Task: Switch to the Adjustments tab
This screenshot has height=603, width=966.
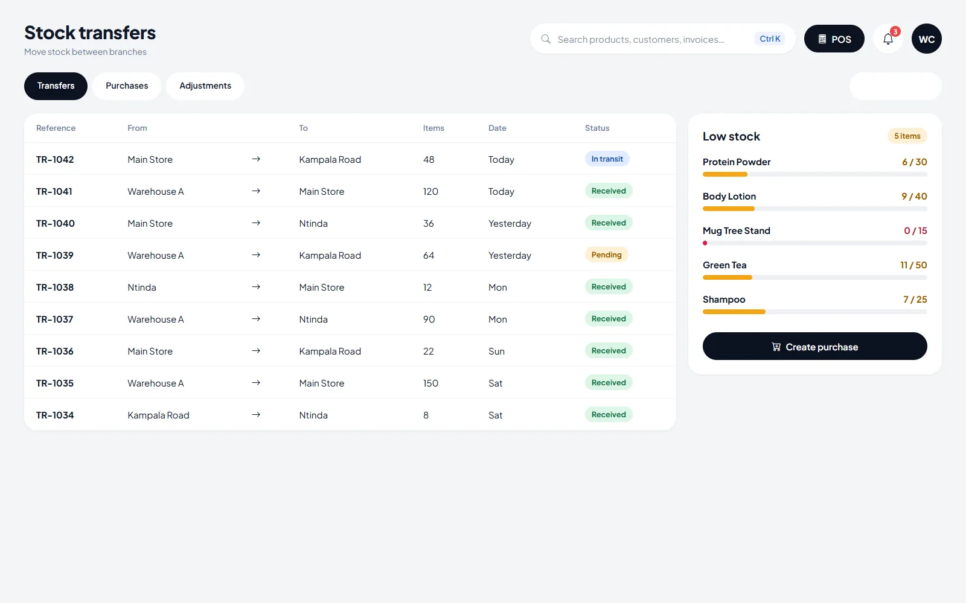Action: click(205, 86)
